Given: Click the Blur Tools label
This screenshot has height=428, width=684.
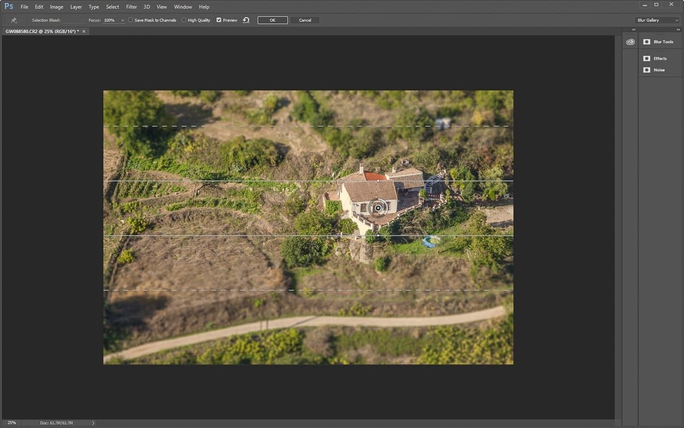Looking at the screenshot, I should point(664,42).
